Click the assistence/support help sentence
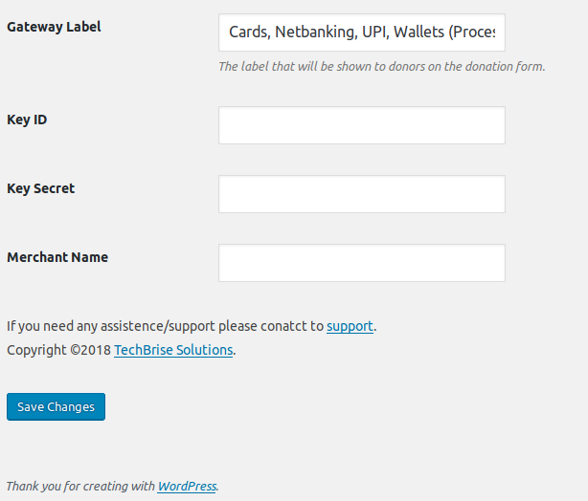 click(x=165, y=326)
